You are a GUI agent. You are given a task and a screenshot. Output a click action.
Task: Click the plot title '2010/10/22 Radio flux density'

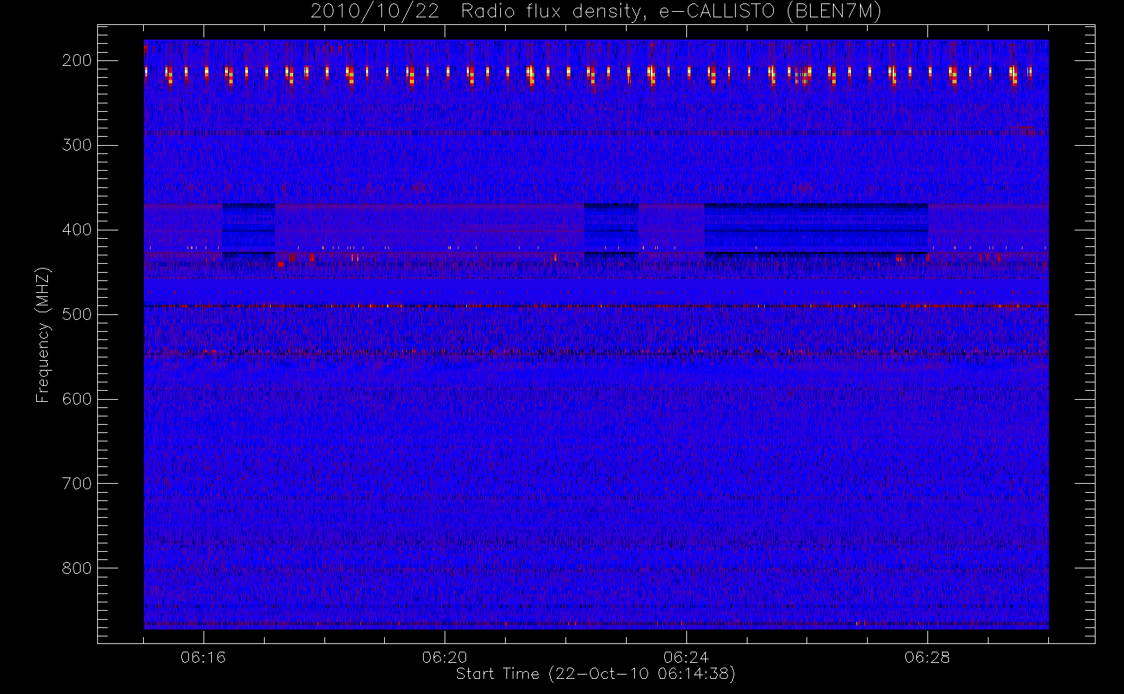596,12
